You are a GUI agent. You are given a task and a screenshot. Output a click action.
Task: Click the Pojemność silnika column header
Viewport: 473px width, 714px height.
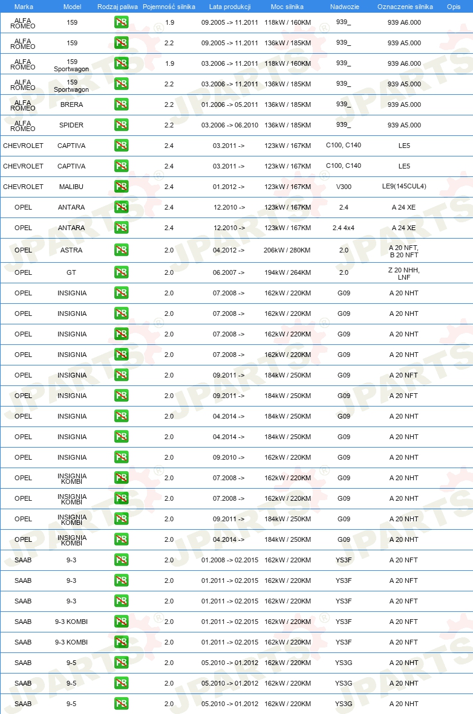click(x=169, y=7)
